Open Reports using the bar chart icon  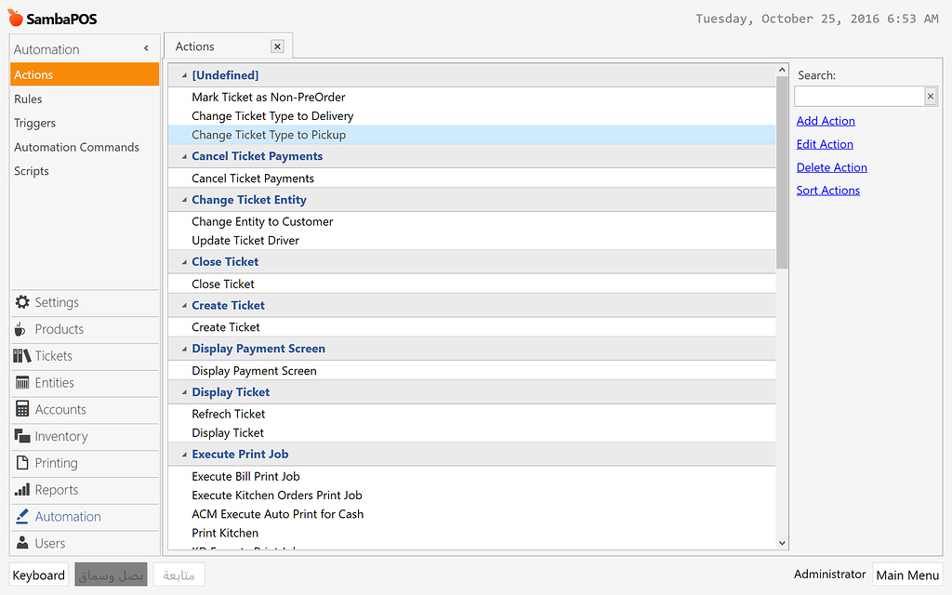[22, 490]
